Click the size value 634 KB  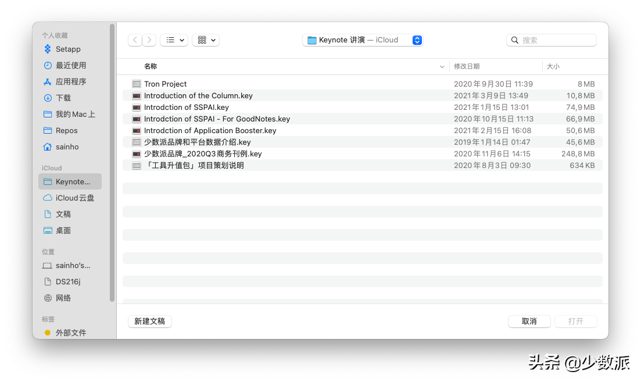pyautogui.click(x=582, y=166)
